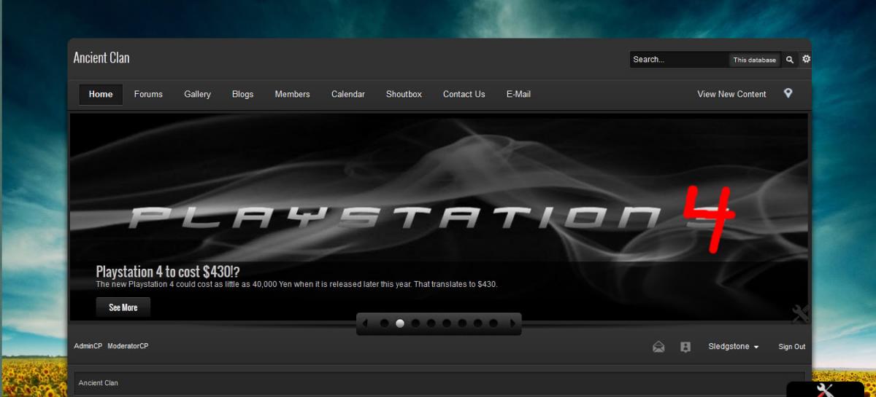
Task: Select the fourth slide dot
Action: [x=431, y=323]
